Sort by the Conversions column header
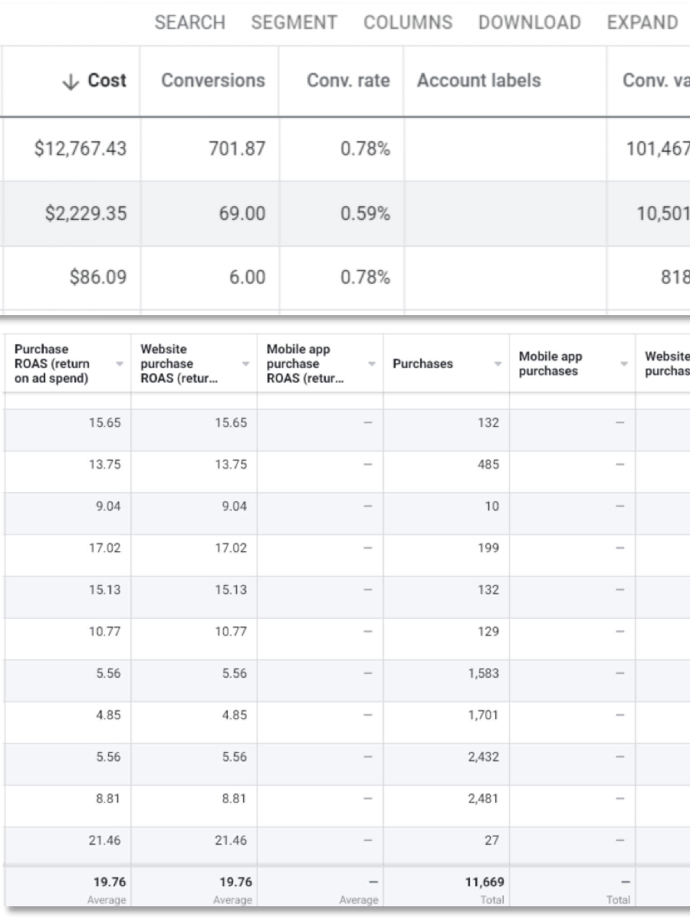The height and width of the screenshot is (920, 690). 213,81
